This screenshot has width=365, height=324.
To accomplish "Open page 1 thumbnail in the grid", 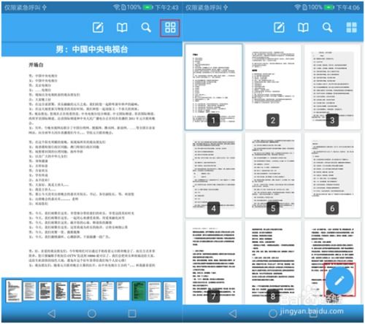I will 214,87.
